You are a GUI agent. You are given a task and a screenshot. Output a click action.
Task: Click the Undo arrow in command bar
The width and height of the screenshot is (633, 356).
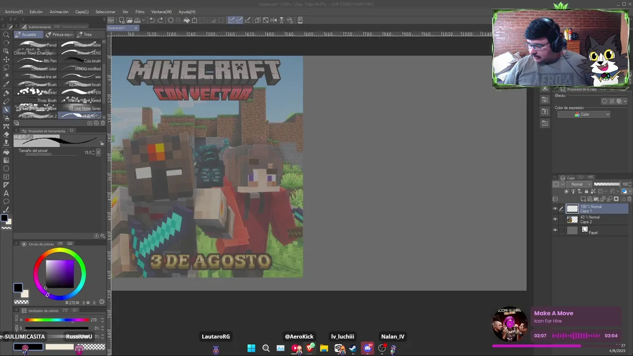point(152,20)
